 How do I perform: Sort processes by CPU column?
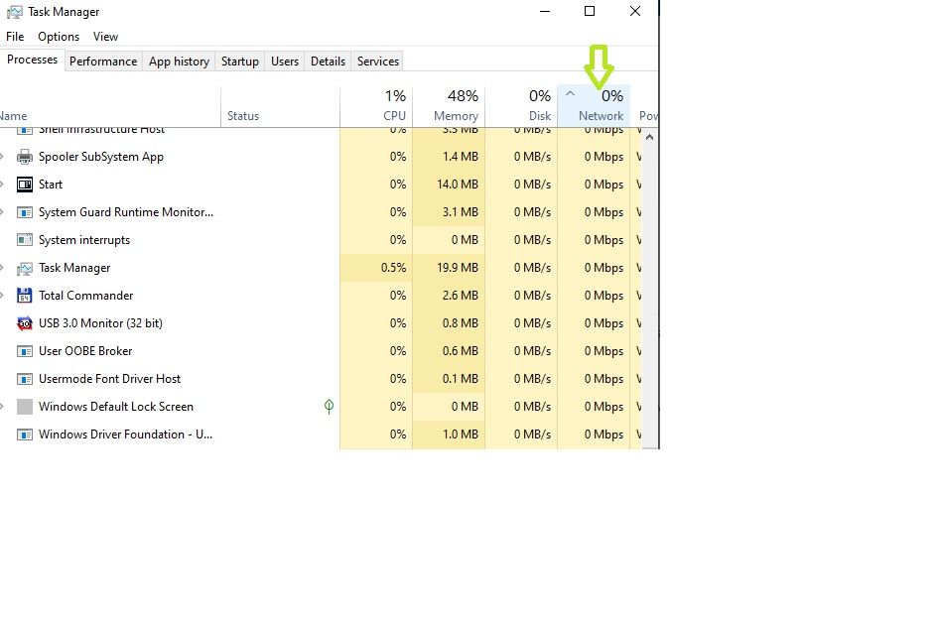(x=376, y=106)
